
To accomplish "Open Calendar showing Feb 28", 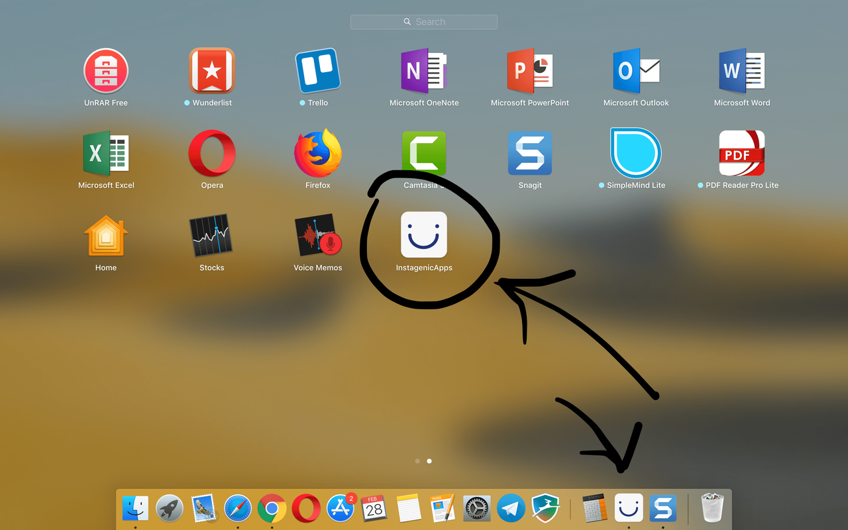I will pos(374,508).
